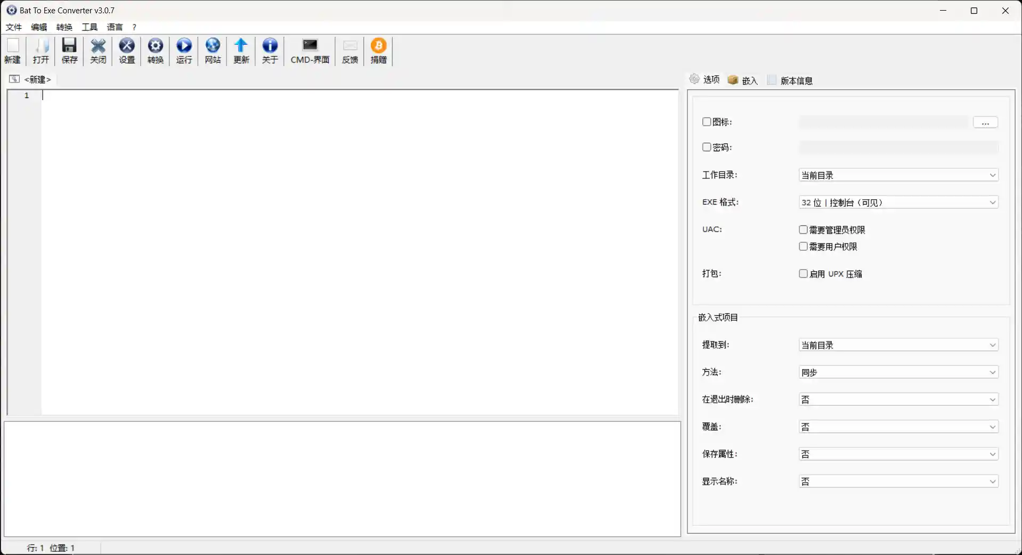Save the script using 保存 icon
Screen dimensions: 1022x555
[69, 51]
